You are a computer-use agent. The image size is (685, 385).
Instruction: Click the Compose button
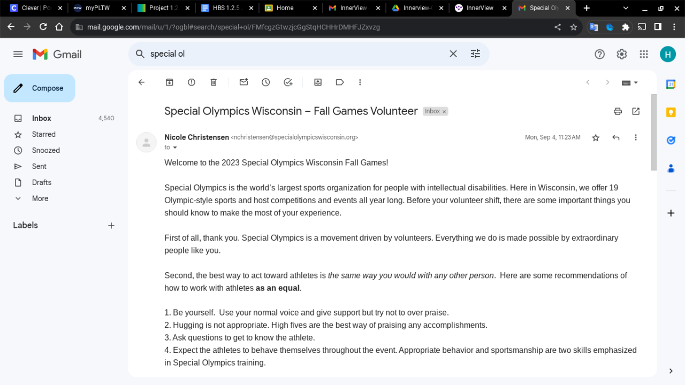point(40,88)
